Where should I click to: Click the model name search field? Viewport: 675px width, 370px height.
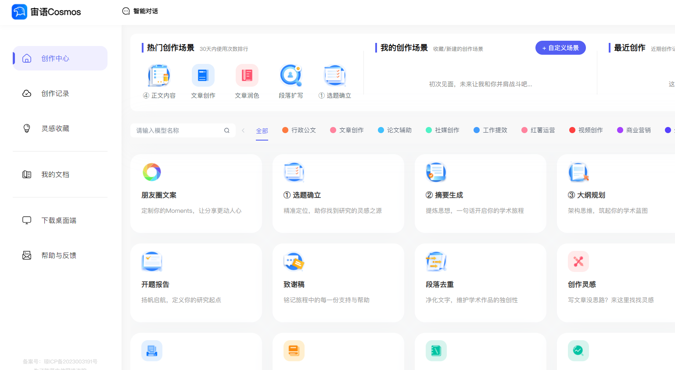click(x=180, y=130)
